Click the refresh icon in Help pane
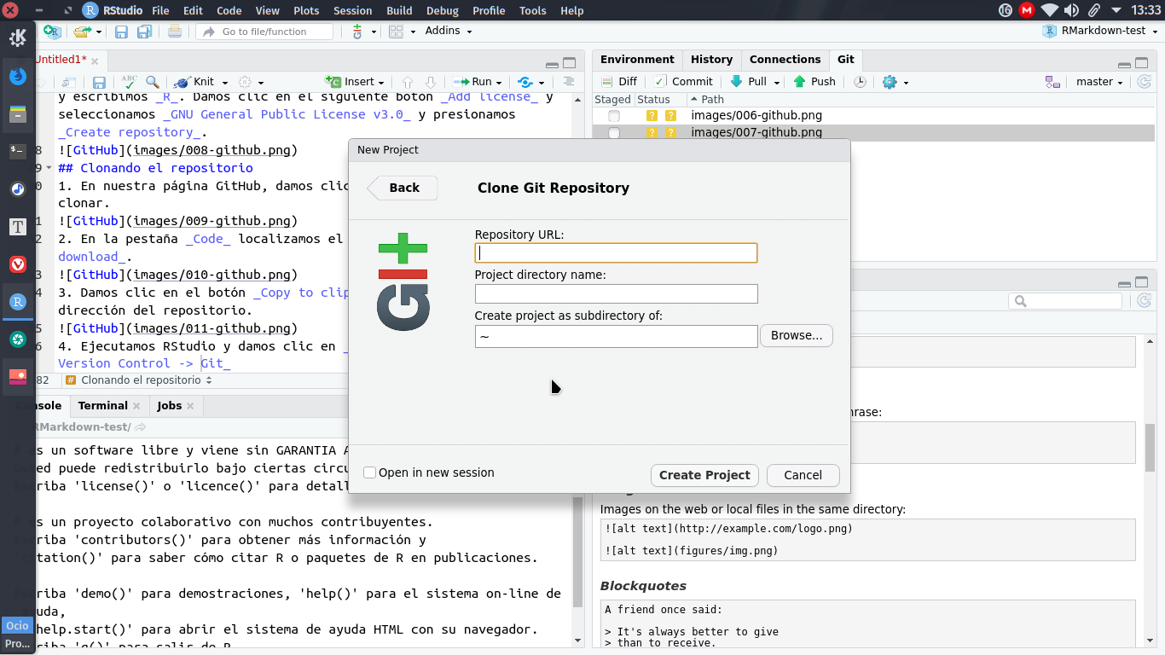1165x655 pixels. point(1145,301)
